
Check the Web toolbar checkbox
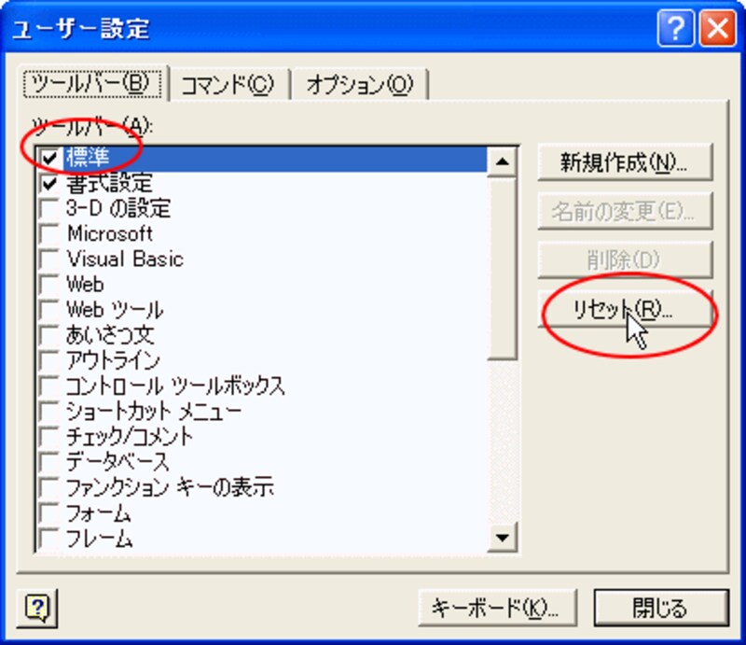pyautogui.click(x=49, y=285)
